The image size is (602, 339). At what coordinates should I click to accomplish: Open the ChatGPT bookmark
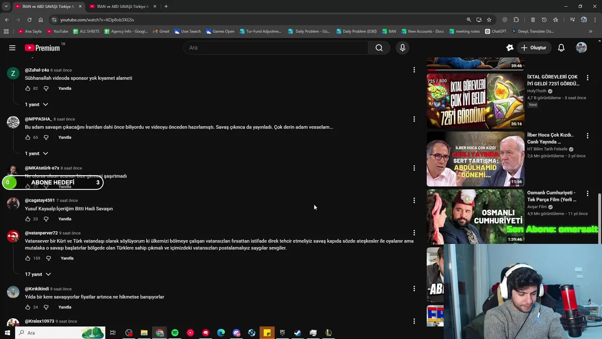pos(496,32)
